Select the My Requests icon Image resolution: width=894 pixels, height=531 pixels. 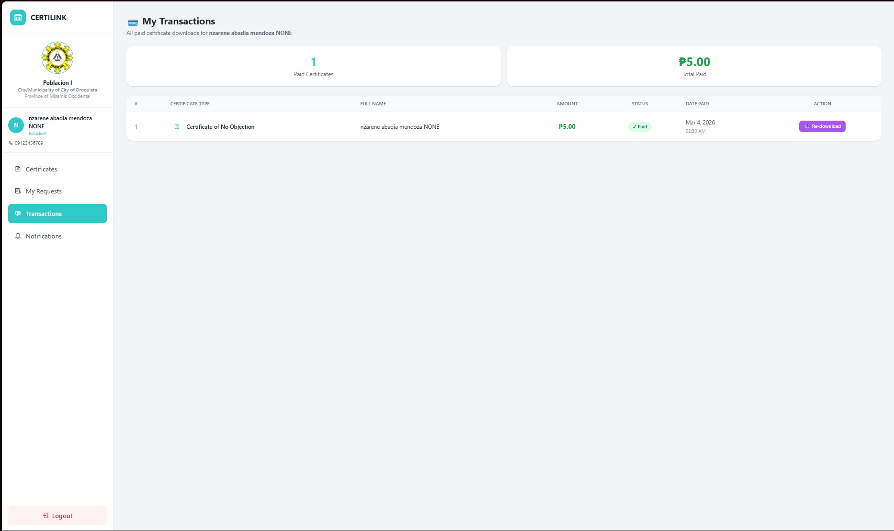coord(18,191)
